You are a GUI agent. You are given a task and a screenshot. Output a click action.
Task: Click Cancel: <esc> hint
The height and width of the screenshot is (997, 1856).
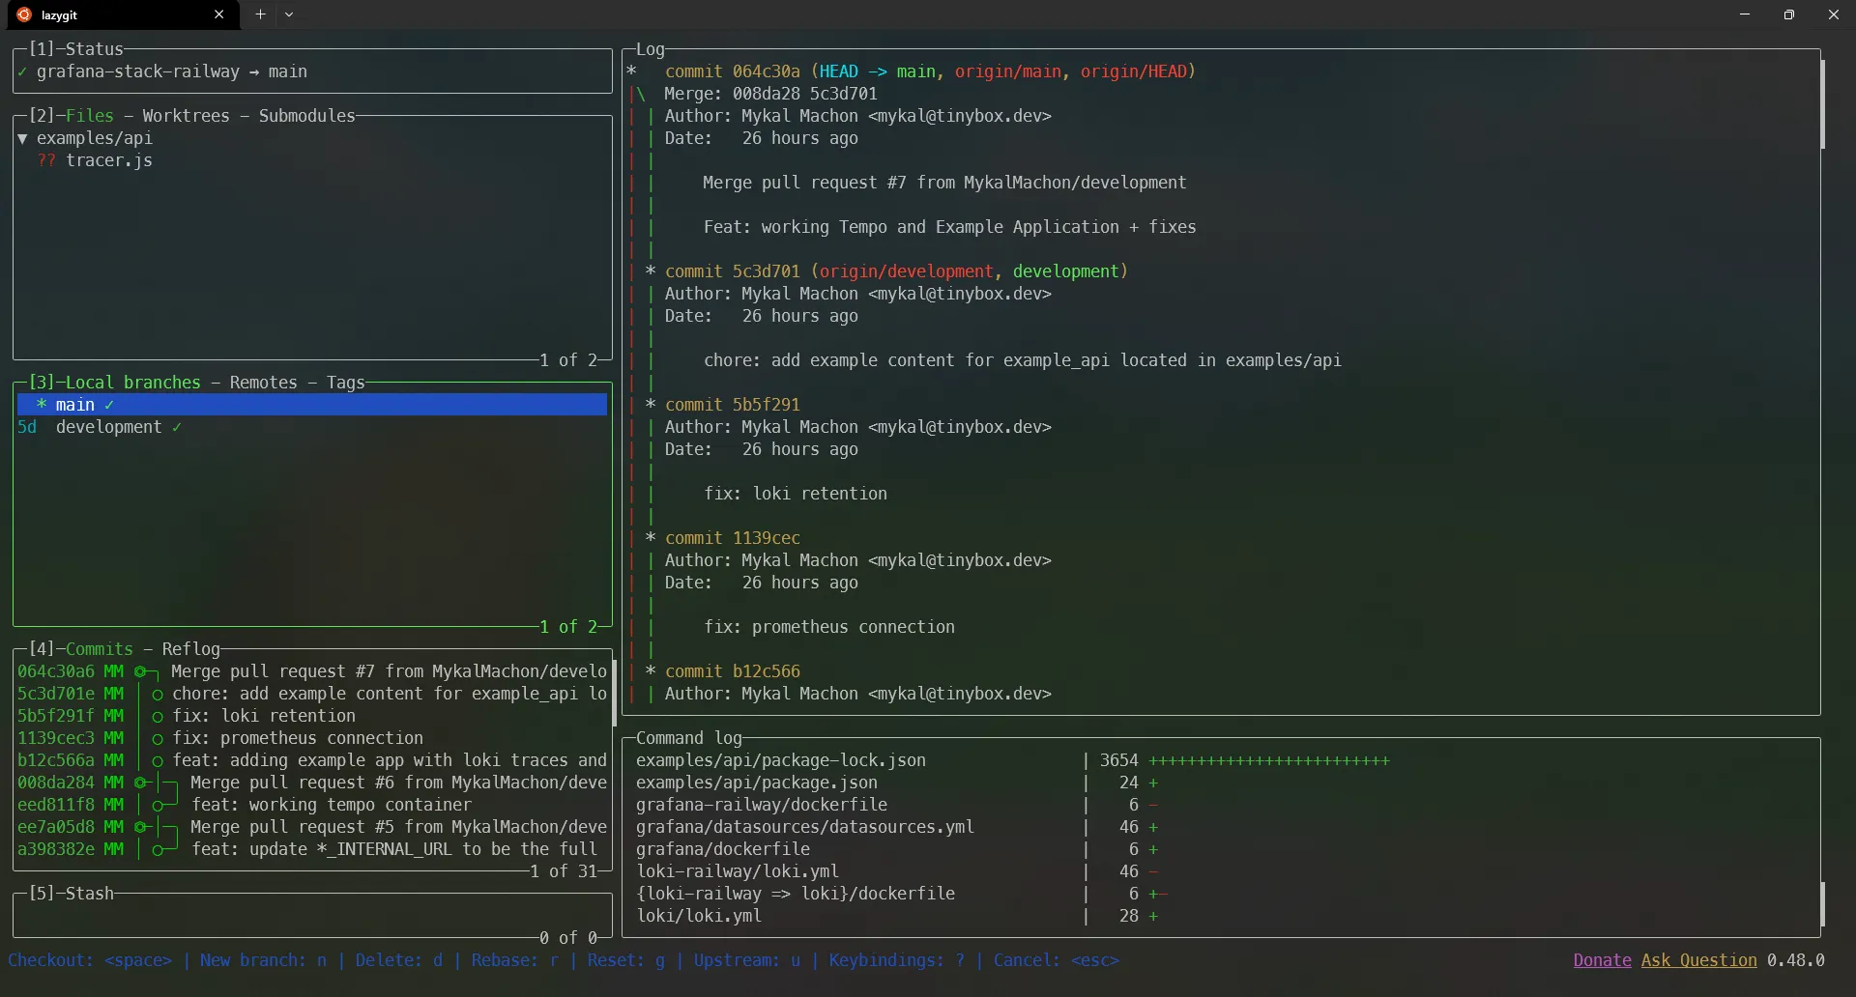(x=1056, y=960)
